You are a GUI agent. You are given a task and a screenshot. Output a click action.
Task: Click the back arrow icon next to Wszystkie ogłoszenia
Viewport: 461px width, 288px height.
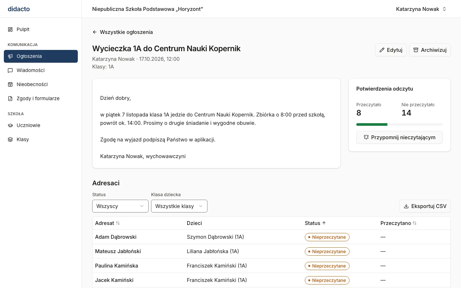coord(95,32)
